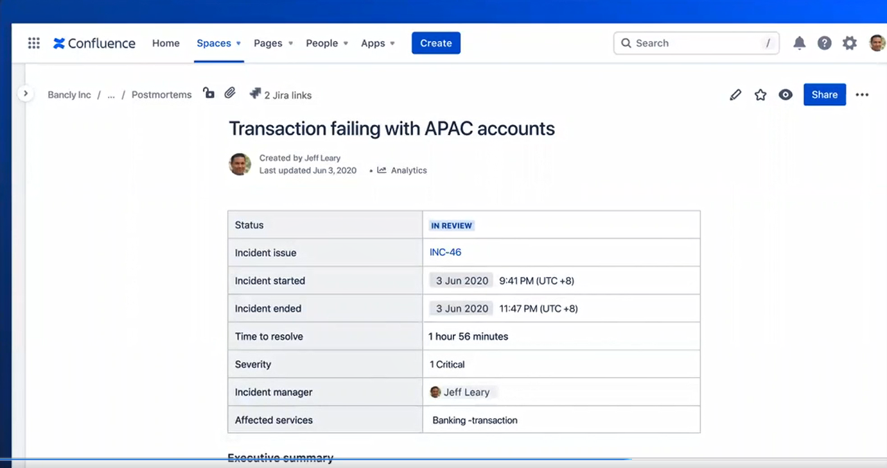Open the INC-46 incident issue link
The width and height of the screenshot is (887, 468).
click(x=445, y=253)
